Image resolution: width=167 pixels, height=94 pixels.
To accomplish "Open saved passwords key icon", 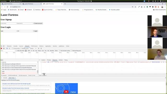I will click(133, 7).
